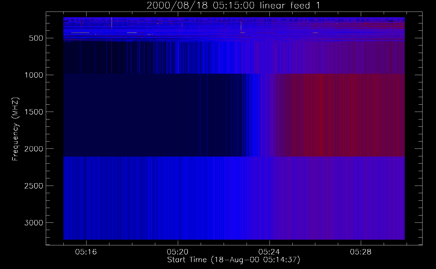Screen dimensions: 436x269
Task: Click the 05:28 time tick label
Action: click(x=361, y=252)
